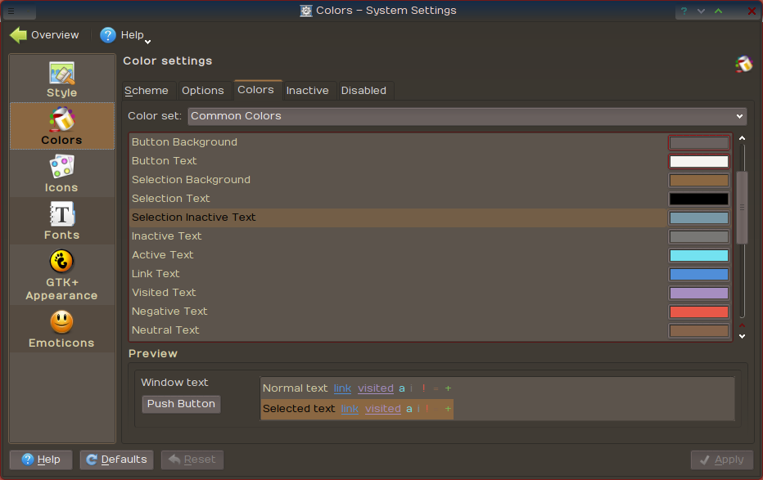Open the Fonts module icon
This screenshot has height=480, width=763.
[61, 214]
